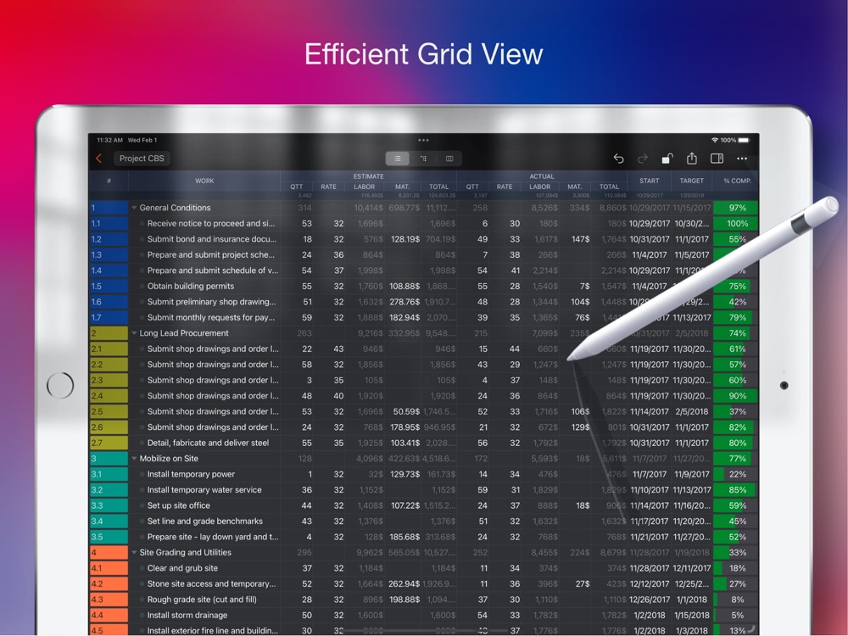Switch to list grid view mode

coord(398,159)
